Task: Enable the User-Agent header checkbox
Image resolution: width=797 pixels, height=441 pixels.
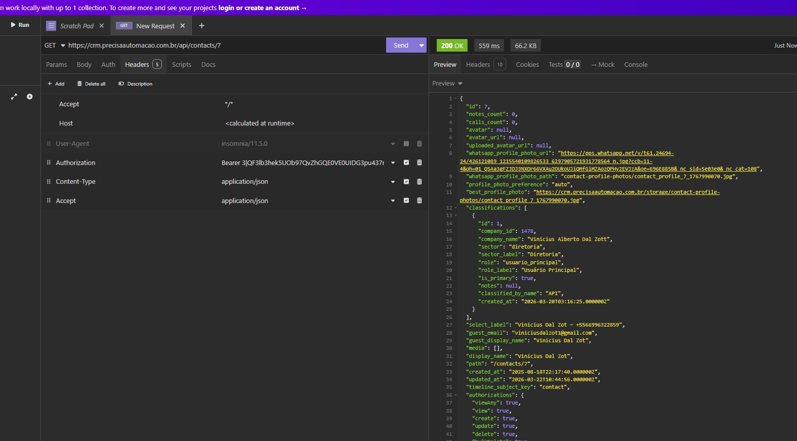Action: 406,144
